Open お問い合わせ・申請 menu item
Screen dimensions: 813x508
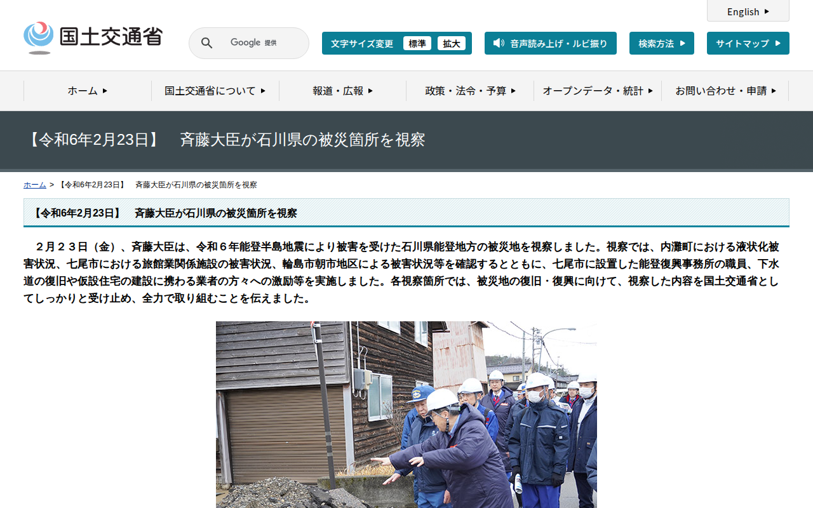tap(725, 91)
